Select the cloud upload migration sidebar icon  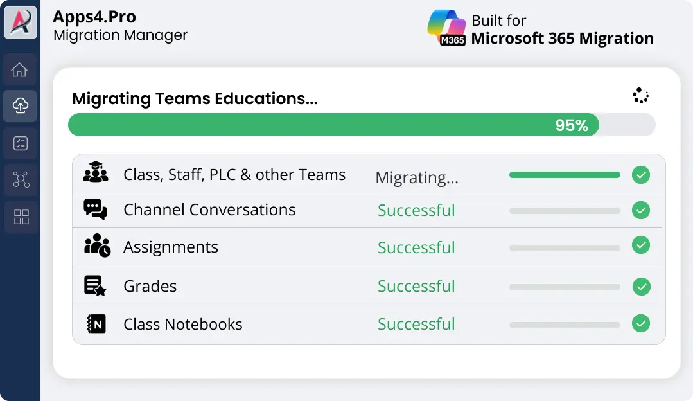(20, 105)
